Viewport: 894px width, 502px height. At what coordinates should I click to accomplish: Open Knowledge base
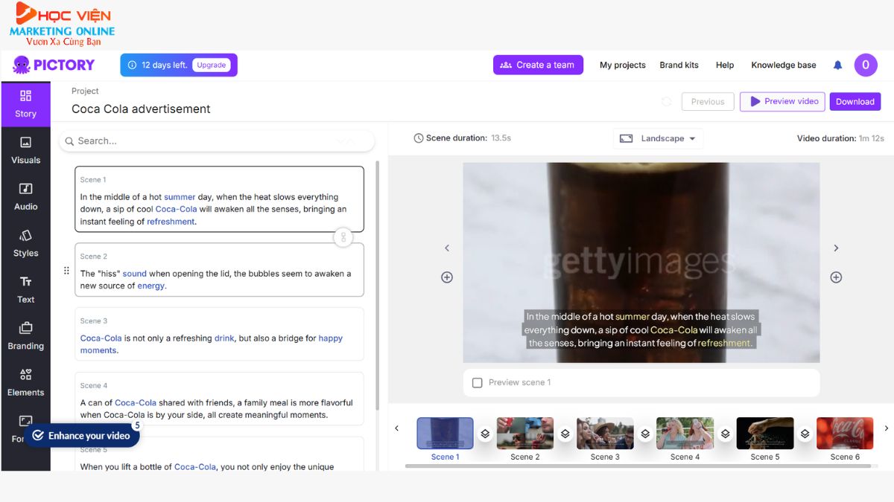click(x=784, y=65)
